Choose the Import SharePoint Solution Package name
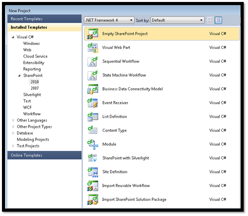248x216 pixels. point(134,200)
